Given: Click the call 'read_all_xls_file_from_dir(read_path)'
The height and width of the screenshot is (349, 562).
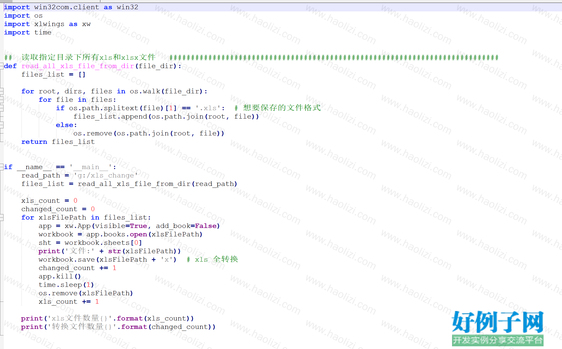Looking at the screenshot, I should click(x=157, y=184).
